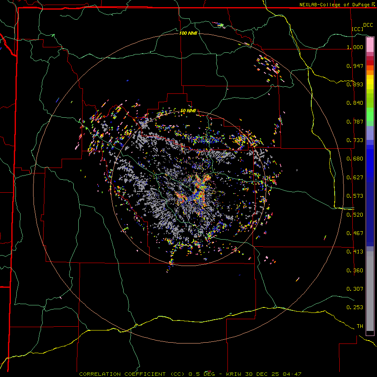Click the TH label at the scale bottom
377x377 pixels.
click(x=360, y=326)
